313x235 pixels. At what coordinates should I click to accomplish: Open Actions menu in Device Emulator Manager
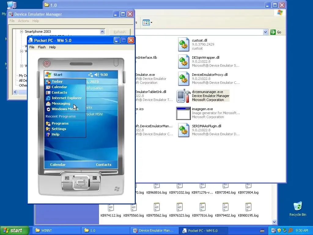(24, 21)
